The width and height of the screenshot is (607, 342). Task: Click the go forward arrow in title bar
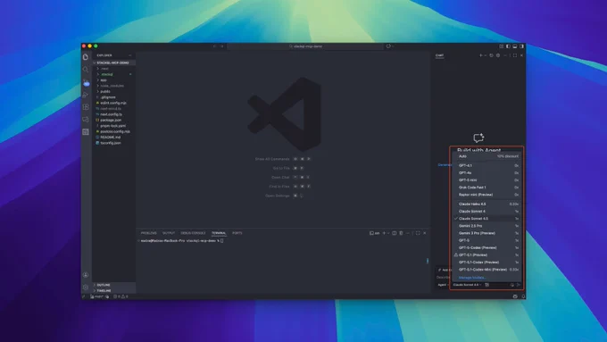(x=221, y=46)
